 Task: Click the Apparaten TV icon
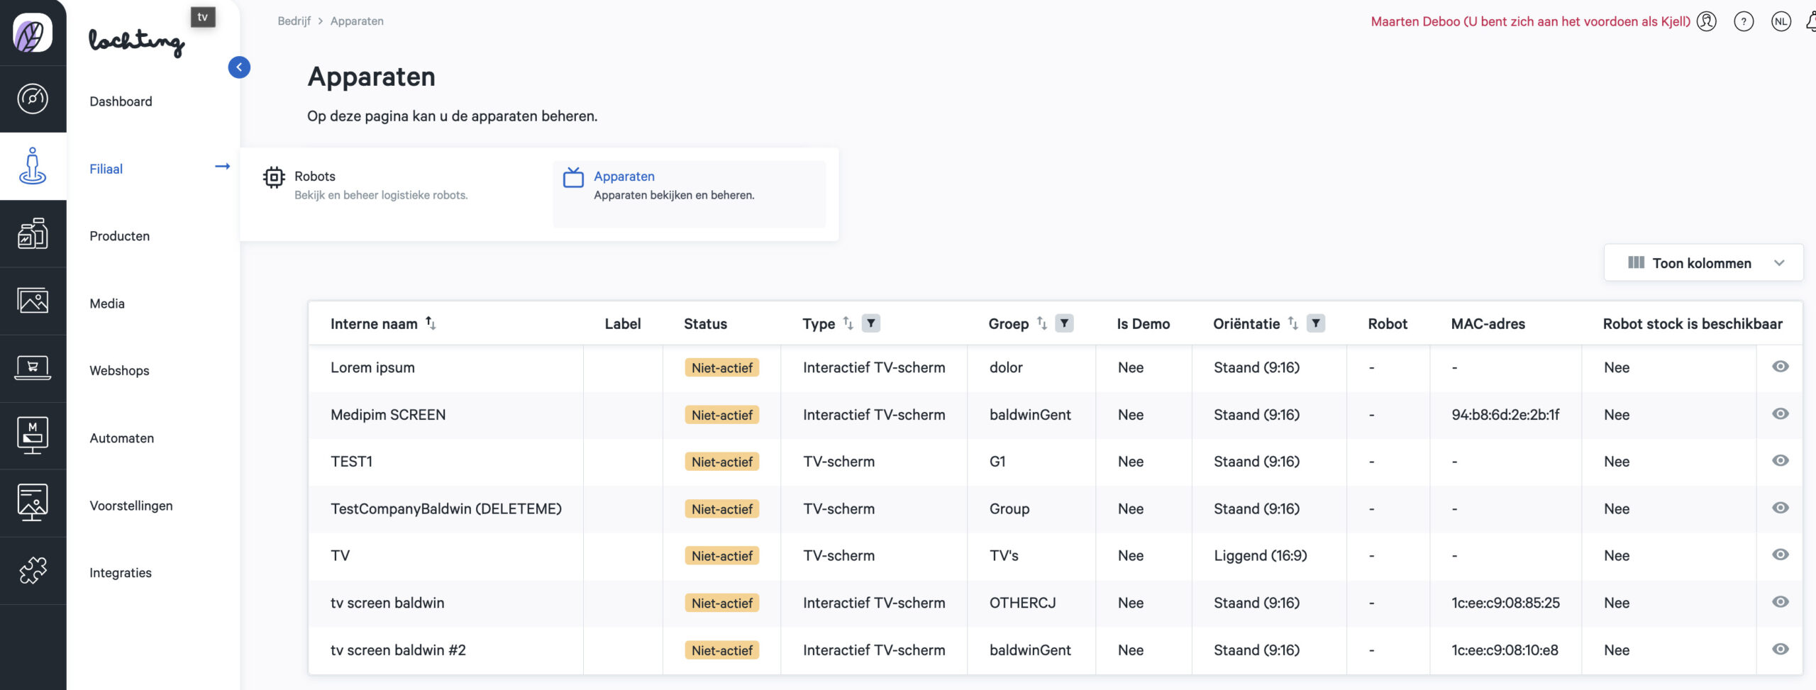point(573,177)
